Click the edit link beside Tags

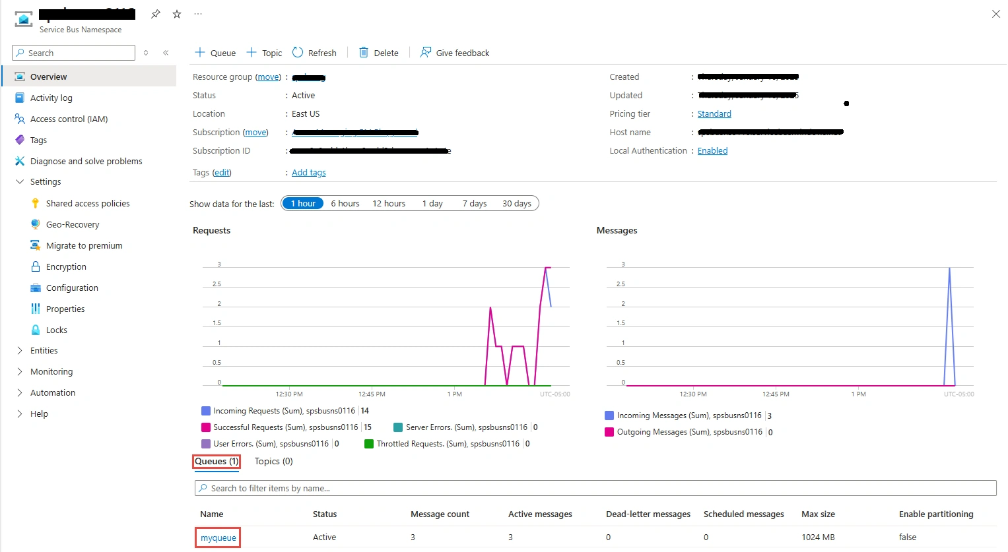click(x=222, y=172)
